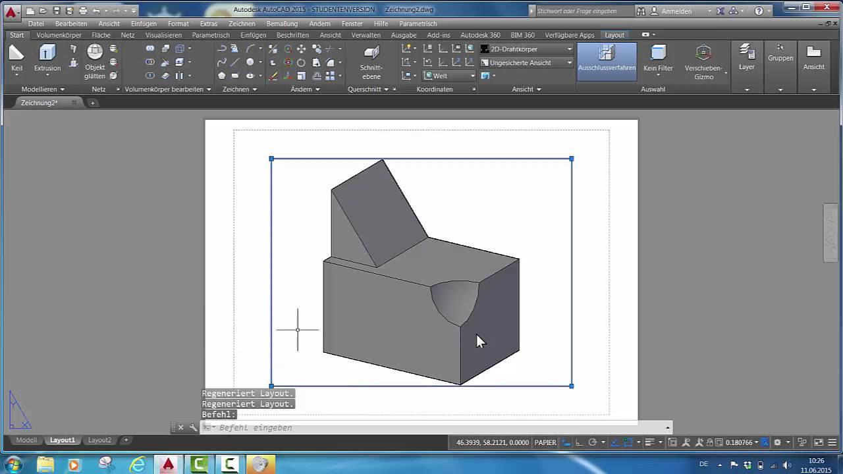This screenshot has height=474, width=843.
Task: Click the coordinates readout 46.3939, 58.2121
Action: (493, 442)
